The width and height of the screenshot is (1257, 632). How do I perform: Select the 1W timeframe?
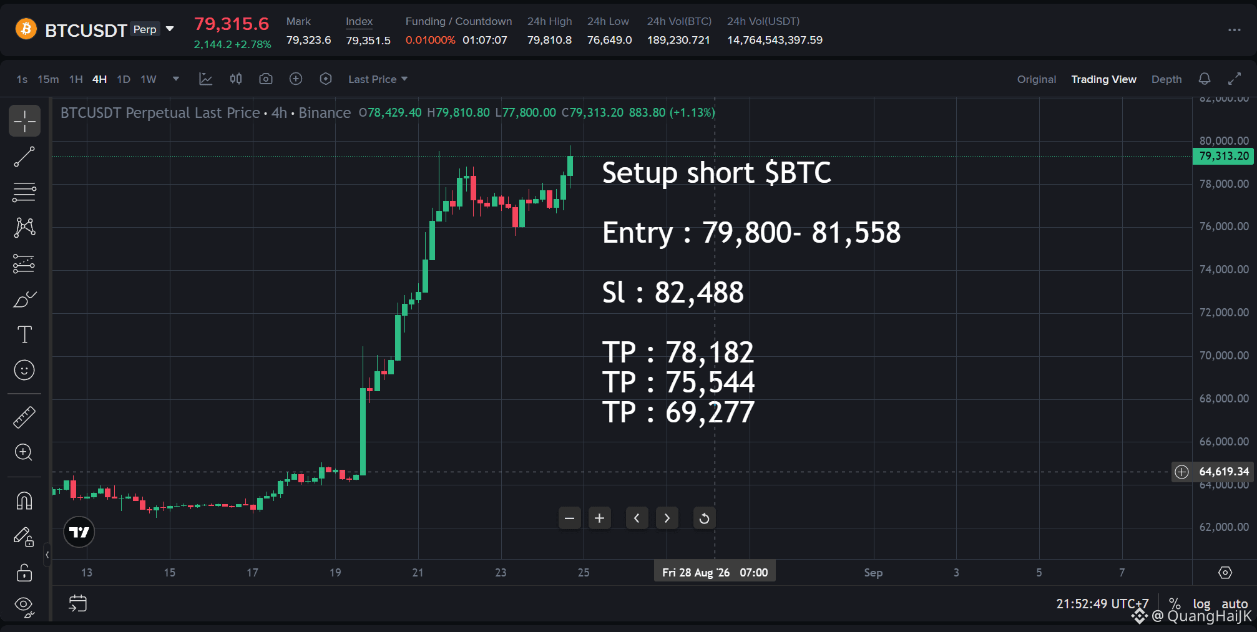point(149,79)
